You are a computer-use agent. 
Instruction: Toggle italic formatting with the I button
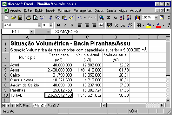(65, 25)
